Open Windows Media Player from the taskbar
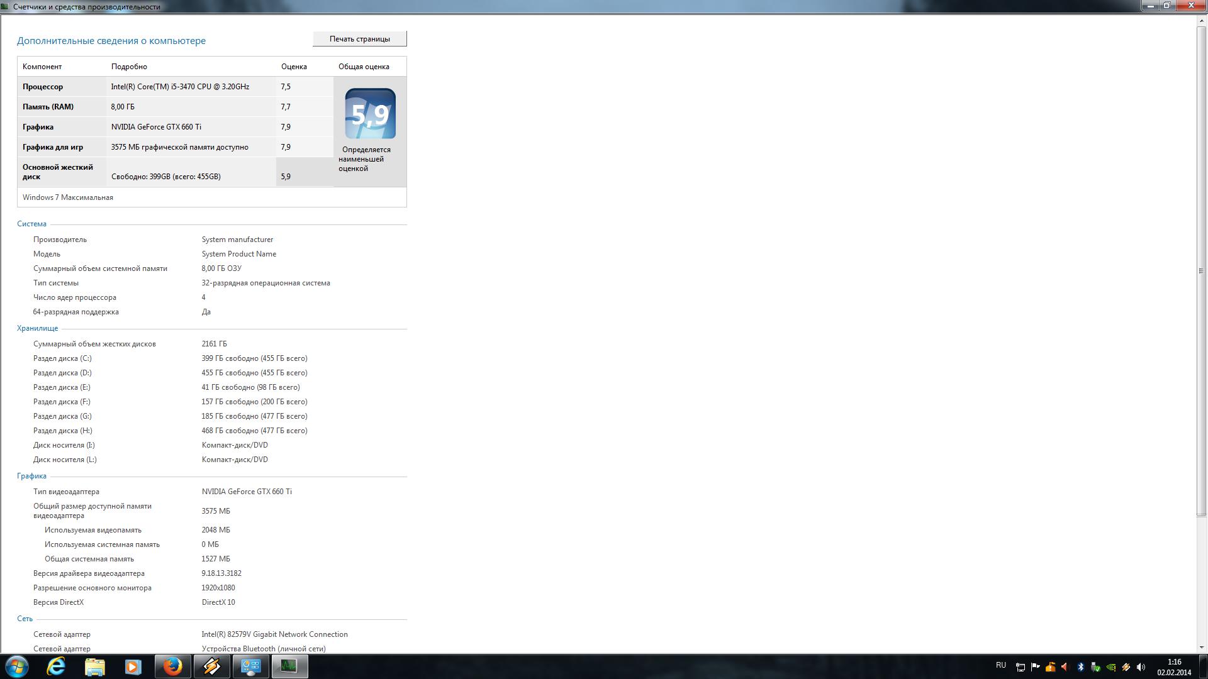The width and height of the screenshot is (1208, 679). [x=133, y=666]
